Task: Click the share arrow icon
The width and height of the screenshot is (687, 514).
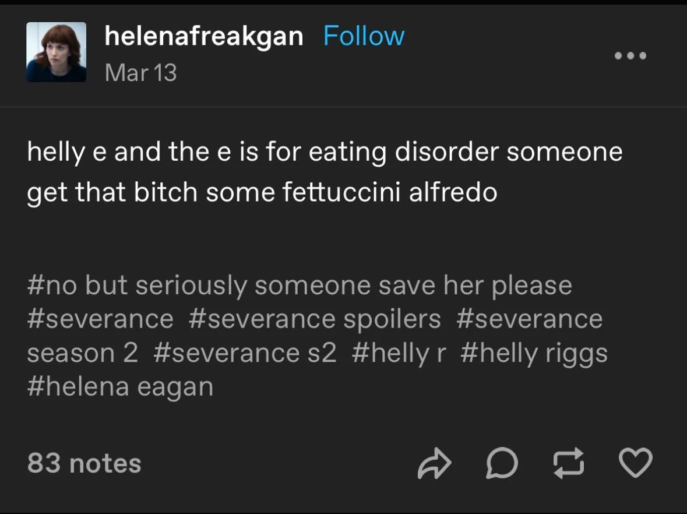Action: coord(434,463)
